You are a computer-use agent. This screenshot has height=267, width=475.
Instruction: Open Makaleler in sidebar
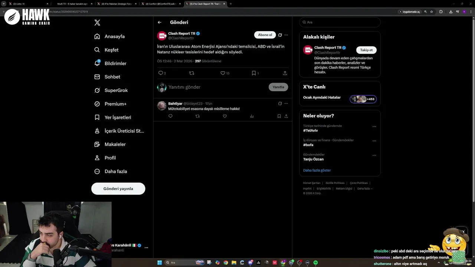coord(110,144)
